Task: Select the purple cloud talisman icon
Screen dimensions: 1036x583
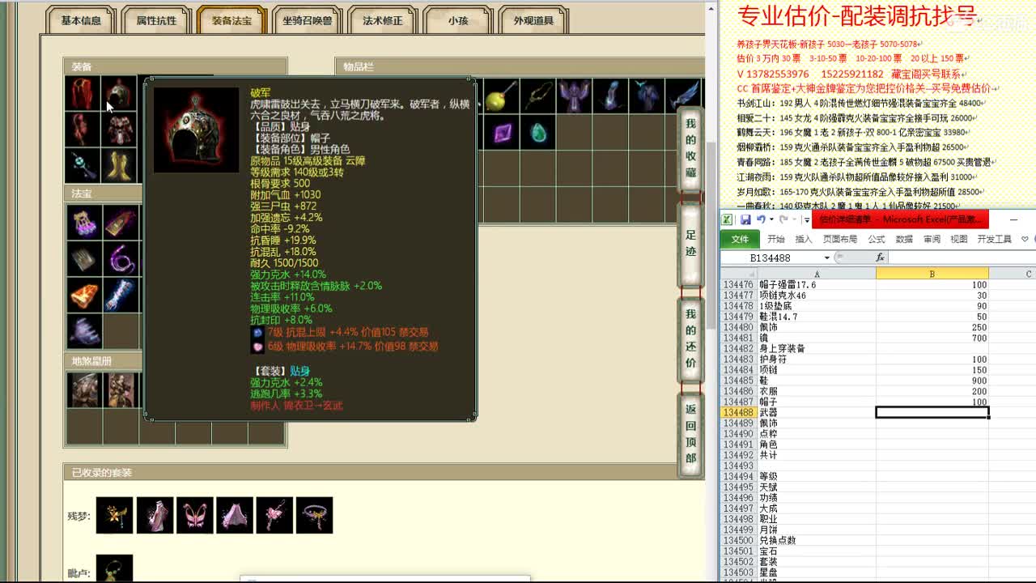Action: pyautogui.click(x=83, y=331)
